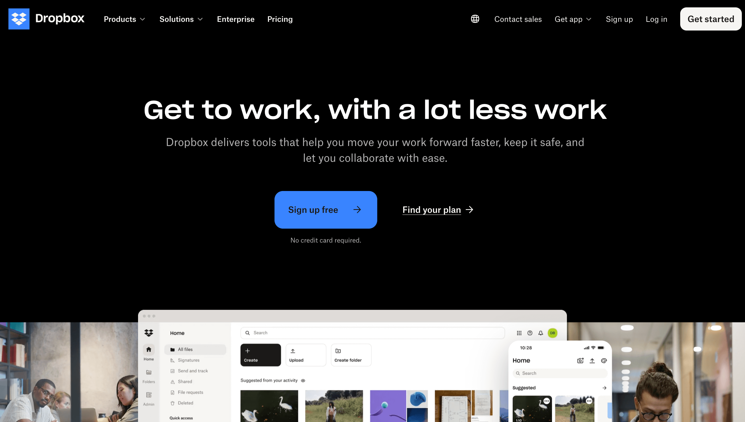Select the Enterprise menu item
The width and height of the screenshot is (745, 422).
(x=235, y=19)
